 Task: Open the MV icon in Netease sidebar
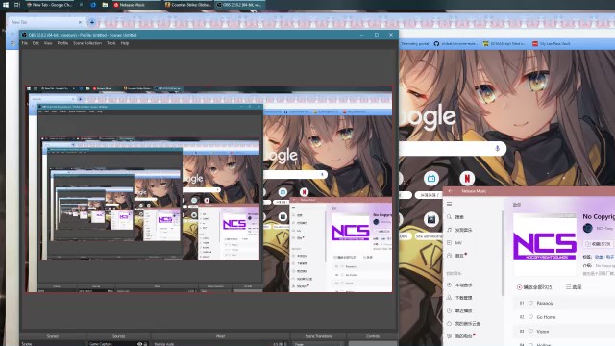pos(449,243)
